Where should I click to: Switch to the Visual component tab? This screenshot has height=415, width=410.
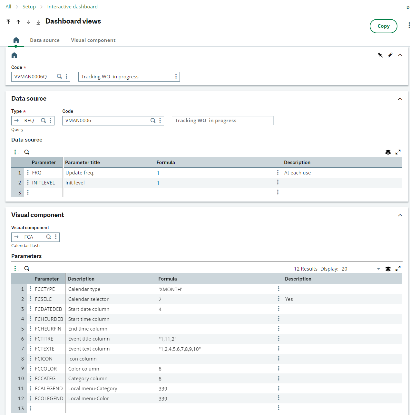coord(93,40)
